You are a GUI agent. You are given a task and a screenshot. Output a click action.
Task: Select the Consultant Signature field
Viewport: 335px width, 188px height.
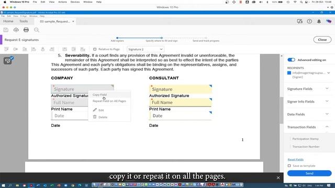[x=180, y=89]
